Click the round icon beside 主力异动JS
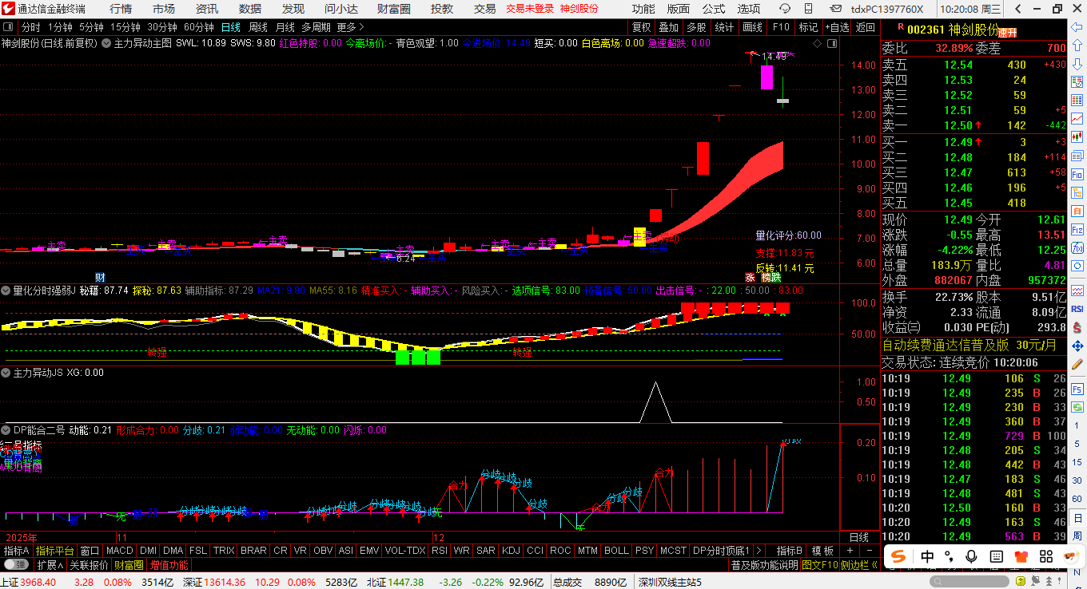Image resolution: width=1087 pixels, height=589 pixels. coord(6,373)
